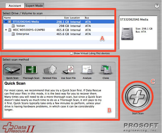
Task: Click the Enterprise volume icon
Action: click(13, 34)
